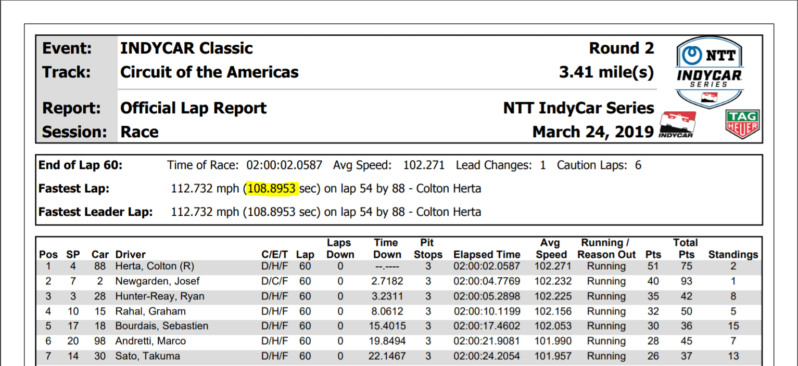The height and width of the screenshot is (366, 798).
Task: Click the highlighted 108.8953 fastest lap time
Action: 272,188
